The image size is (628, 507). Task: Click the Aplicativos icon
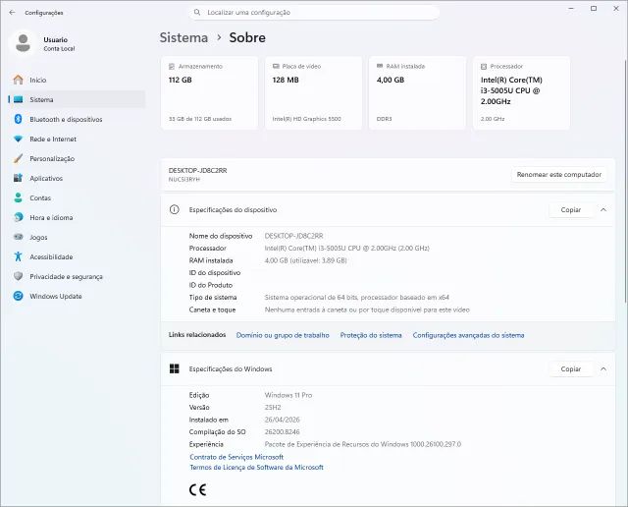[18, 178]
